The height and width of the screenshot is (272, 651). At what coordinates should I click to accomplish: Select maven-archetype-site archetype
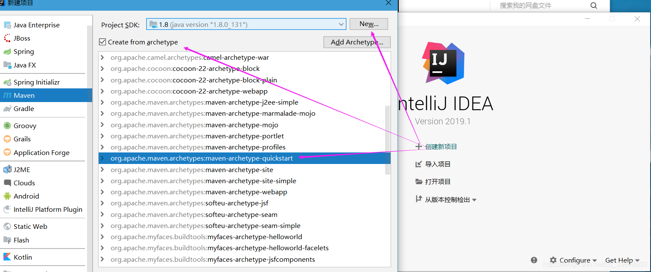(x=242, y=170)
